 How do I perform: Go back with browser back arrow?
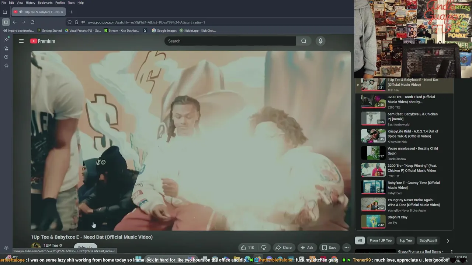15,22
